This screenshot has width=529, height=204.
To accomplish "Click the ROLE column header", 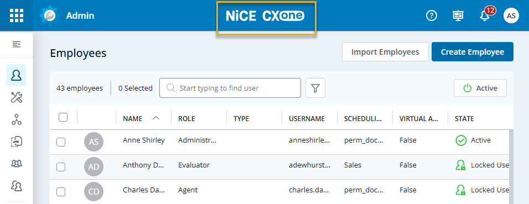I will pyautogui.click(x=186, y=119).
